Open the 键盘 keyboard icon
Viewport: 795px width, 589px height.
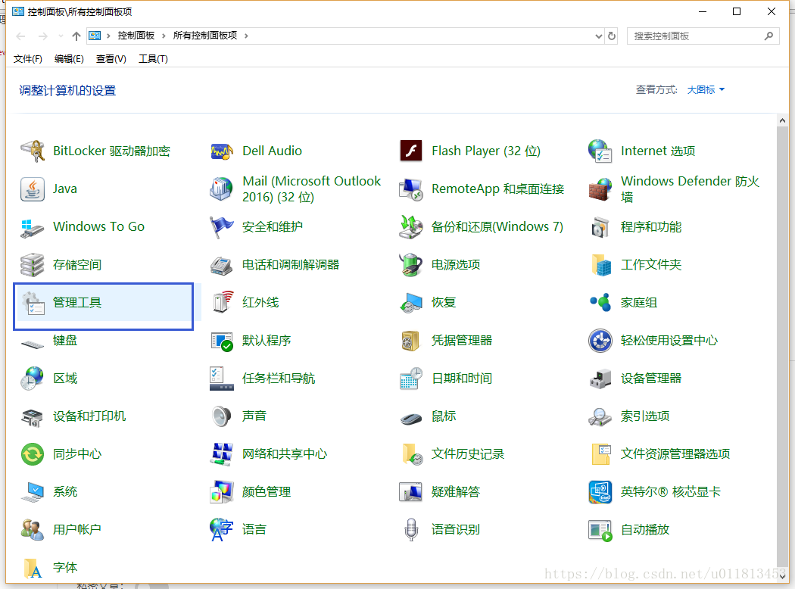[x=33, y=344]
